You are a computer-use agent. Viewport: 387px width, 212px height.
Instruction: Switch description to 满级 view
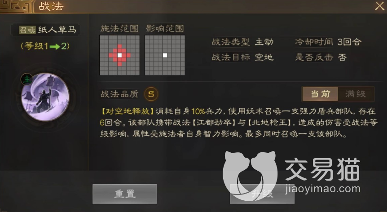356,94
